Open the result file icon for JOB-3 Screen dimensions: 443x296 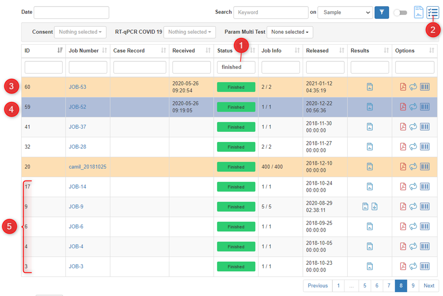point(369,266)
